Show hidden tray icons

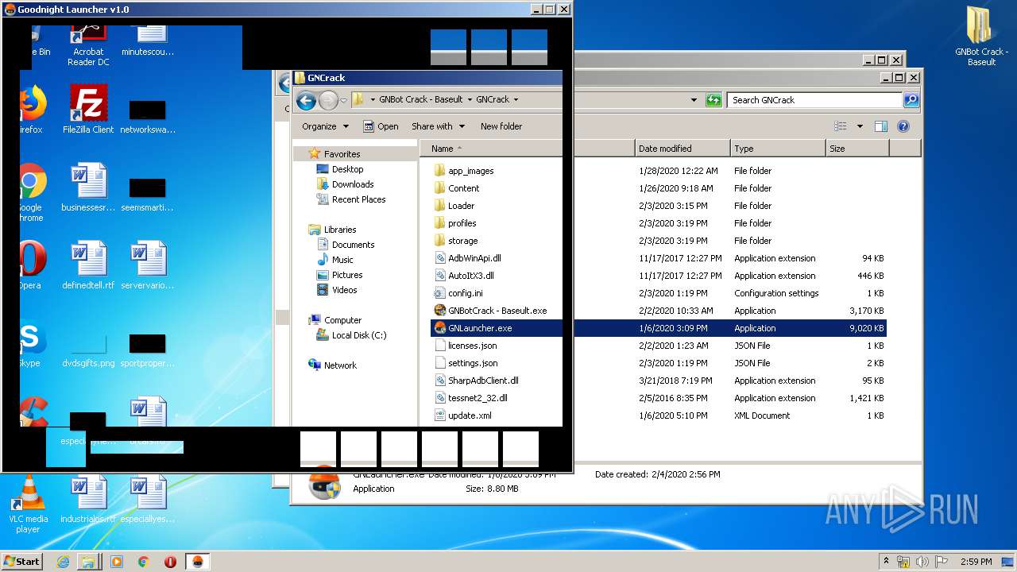point(887,561)
